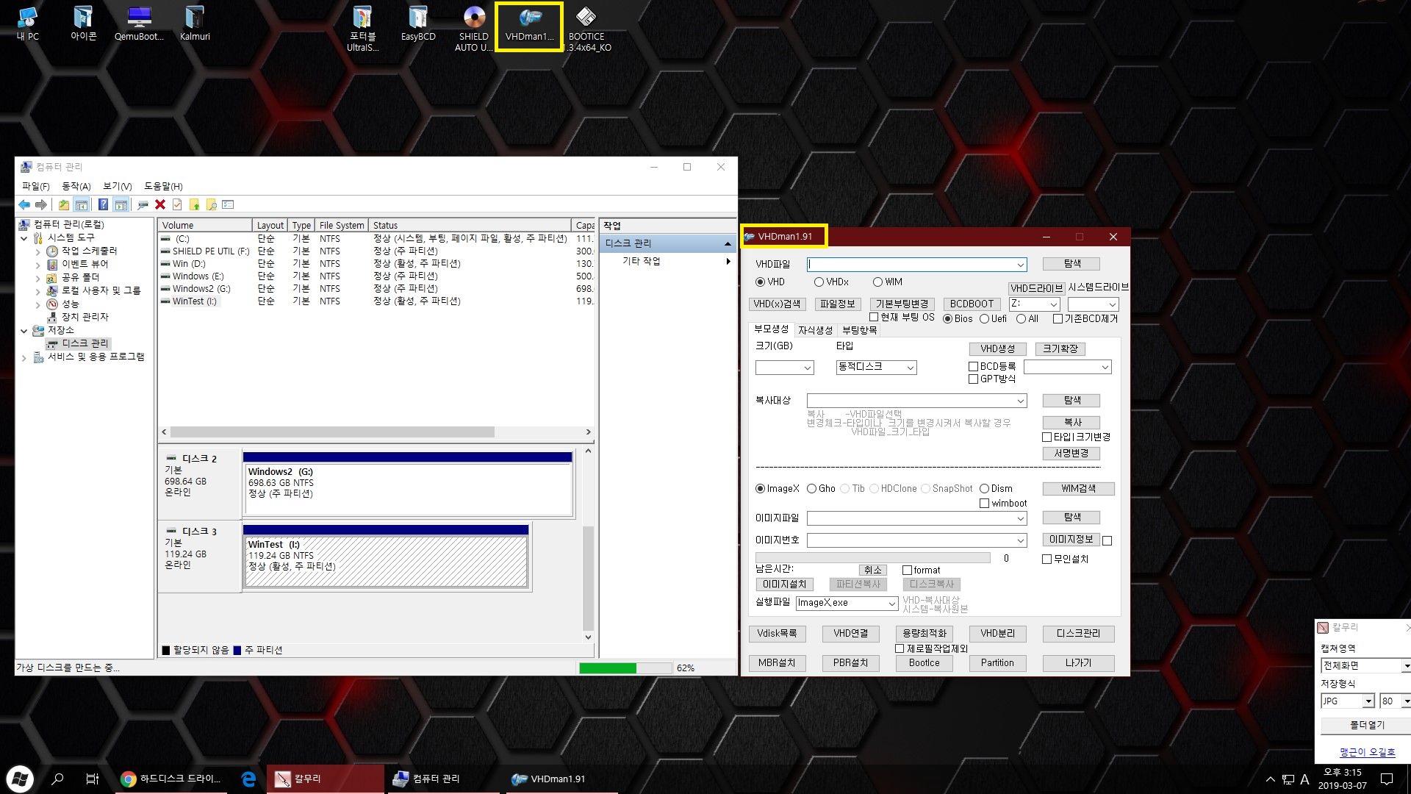Open the 보기(V) menu
This screenshot has width=1411, height=794.
[x=117, y=186]
